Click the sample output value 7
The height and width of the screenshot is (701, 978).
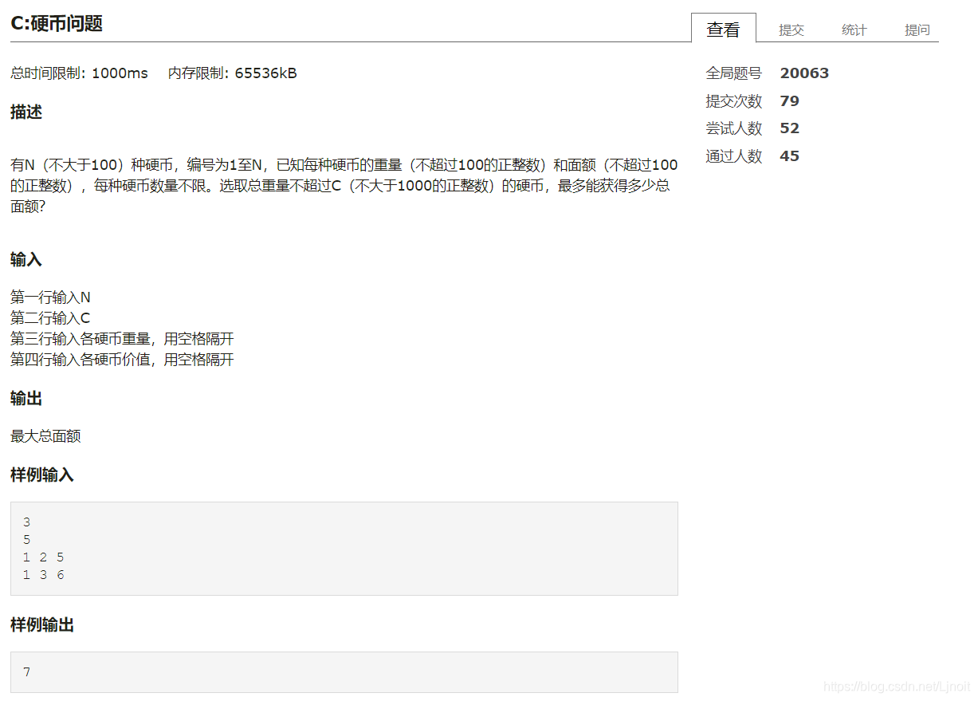click(26, 672)
